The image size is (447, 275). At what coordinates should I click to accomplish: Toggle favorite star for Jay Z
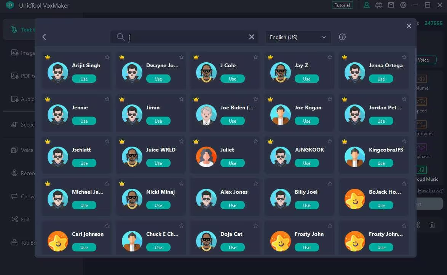click(330, 57)
